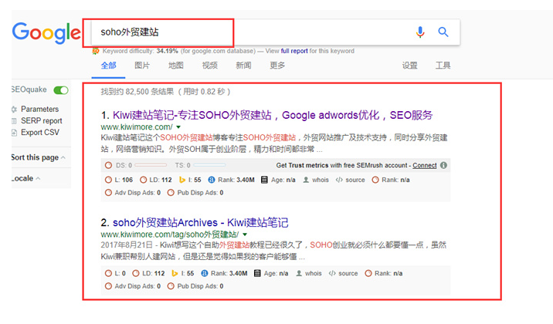Click the SEMrush keyword difficulty icon
This screenshot has height=324, width=553.
pyautogui.click(x=95, y=51)
